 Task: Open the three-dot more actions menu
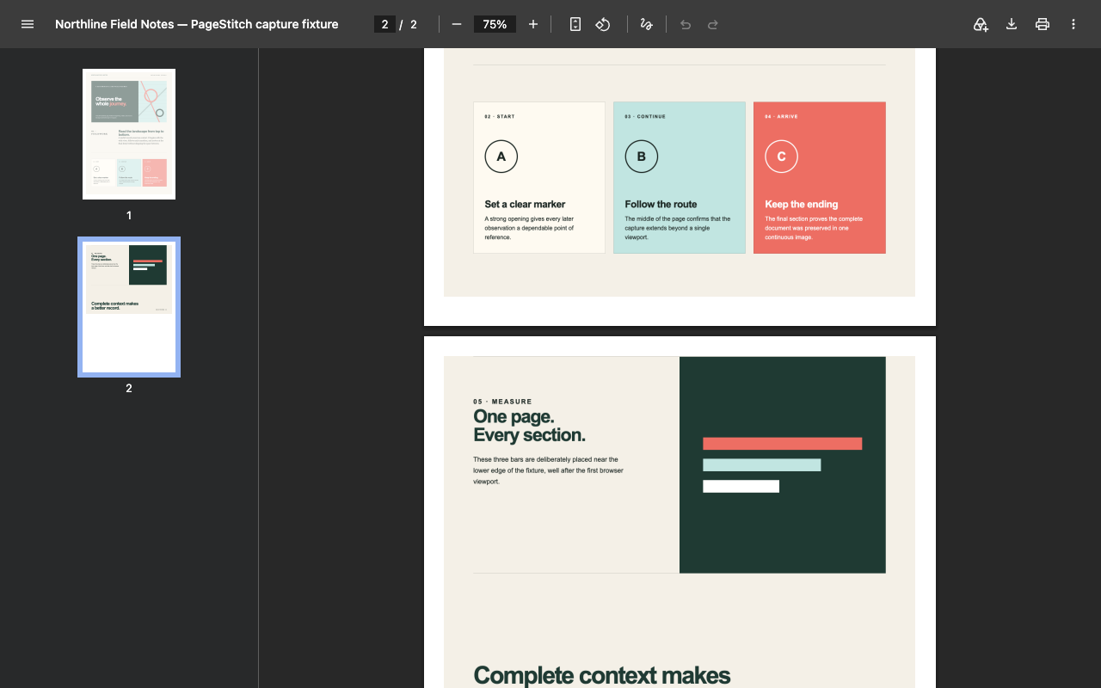coord(1073,24)
